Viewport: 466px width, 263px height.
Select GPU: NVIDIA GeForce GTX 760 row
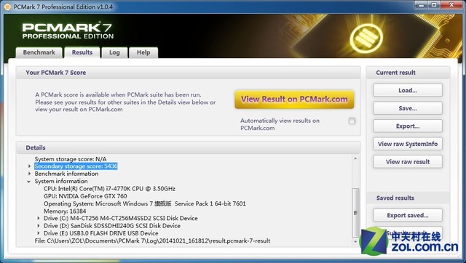point(85,196)
